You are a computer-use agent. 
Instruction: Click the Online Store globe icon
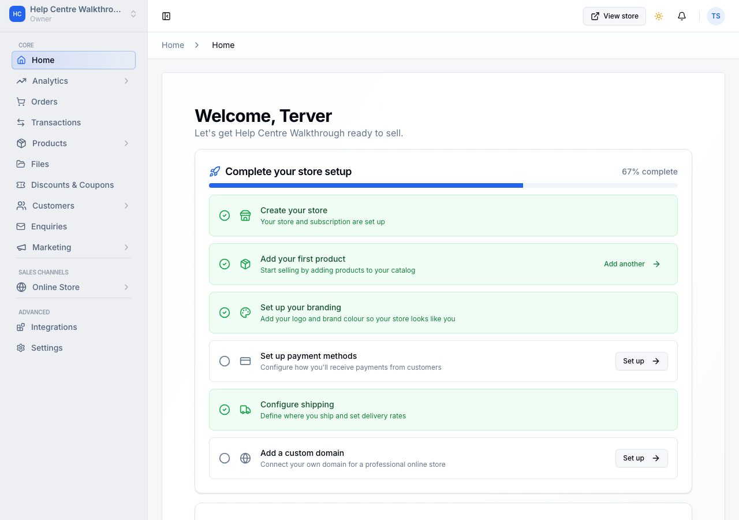tap(21, 287)
